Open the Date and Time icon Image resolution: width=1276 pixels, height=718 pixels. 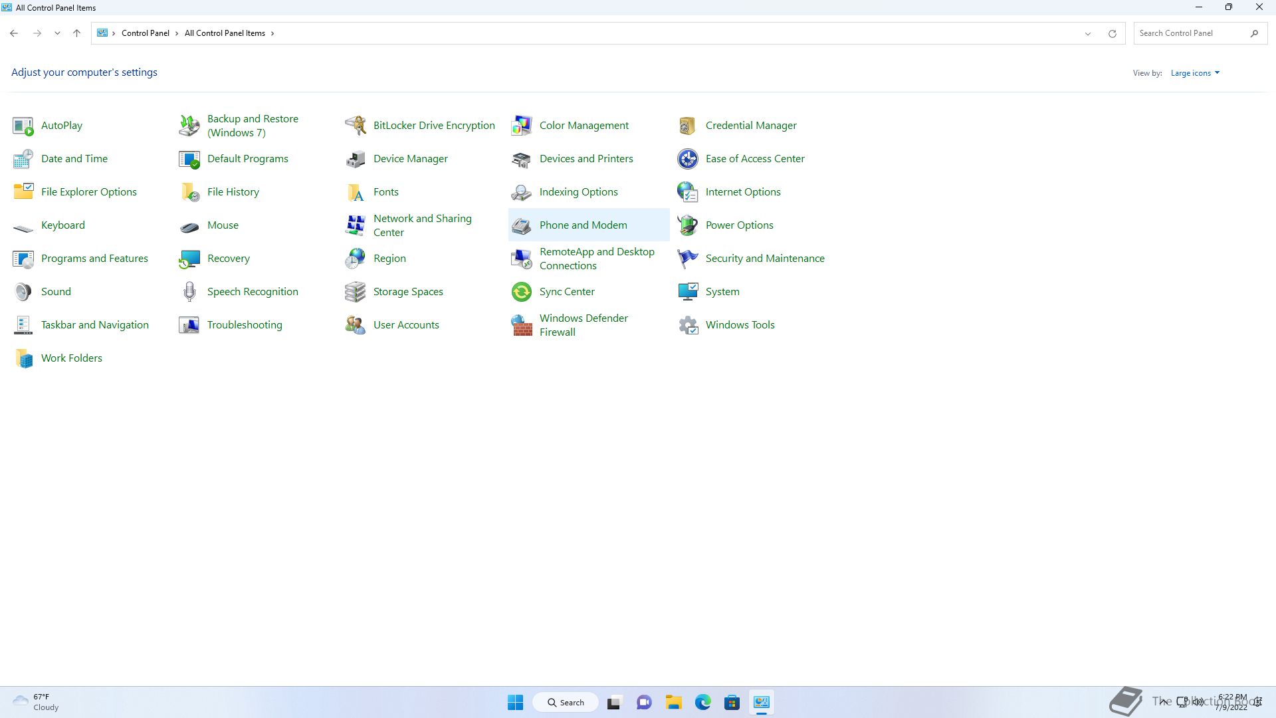click(x=23, y=159)
